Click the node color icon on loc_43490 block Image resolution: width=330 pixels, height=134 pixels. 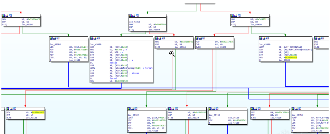261,38
